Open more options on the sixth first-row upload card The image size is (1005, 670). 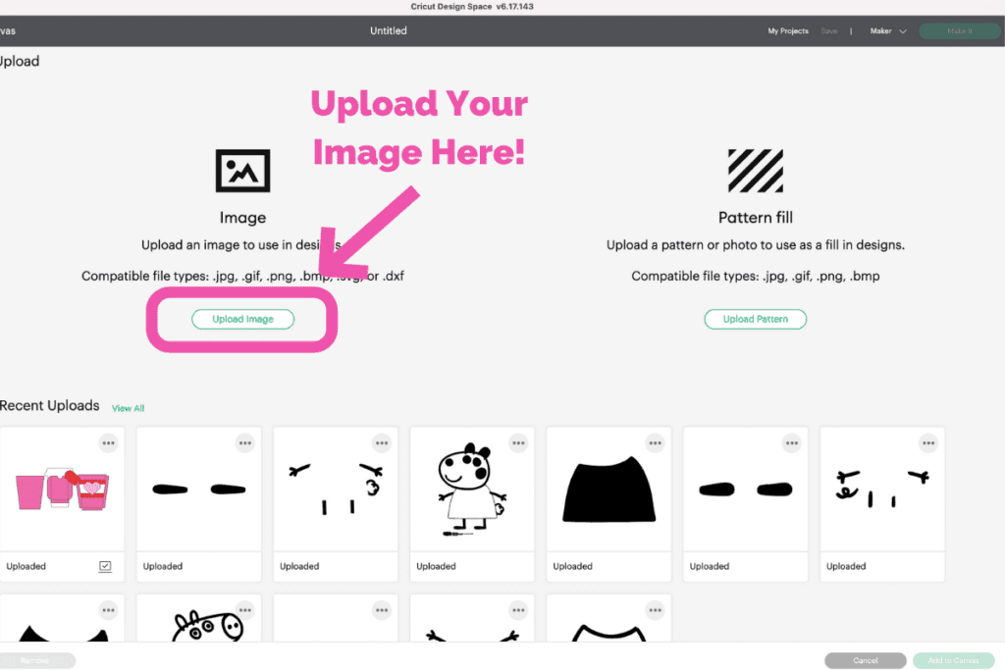point(792,442)
